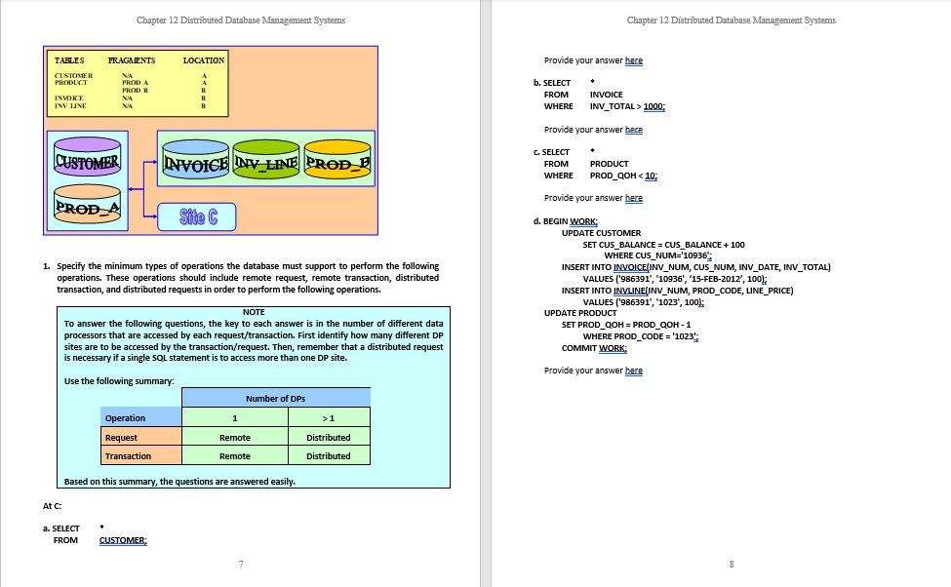Select the underlined 1000 value link
The width and height of the screenshot is (951, 587).
[x=654, y=104]
